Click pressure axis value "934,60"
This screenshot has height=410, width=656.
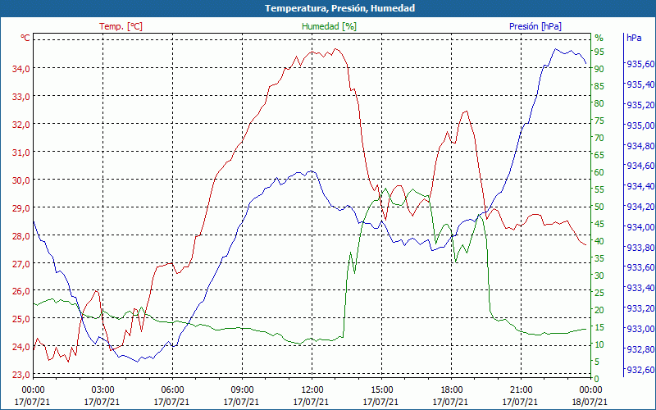(640, 166)
